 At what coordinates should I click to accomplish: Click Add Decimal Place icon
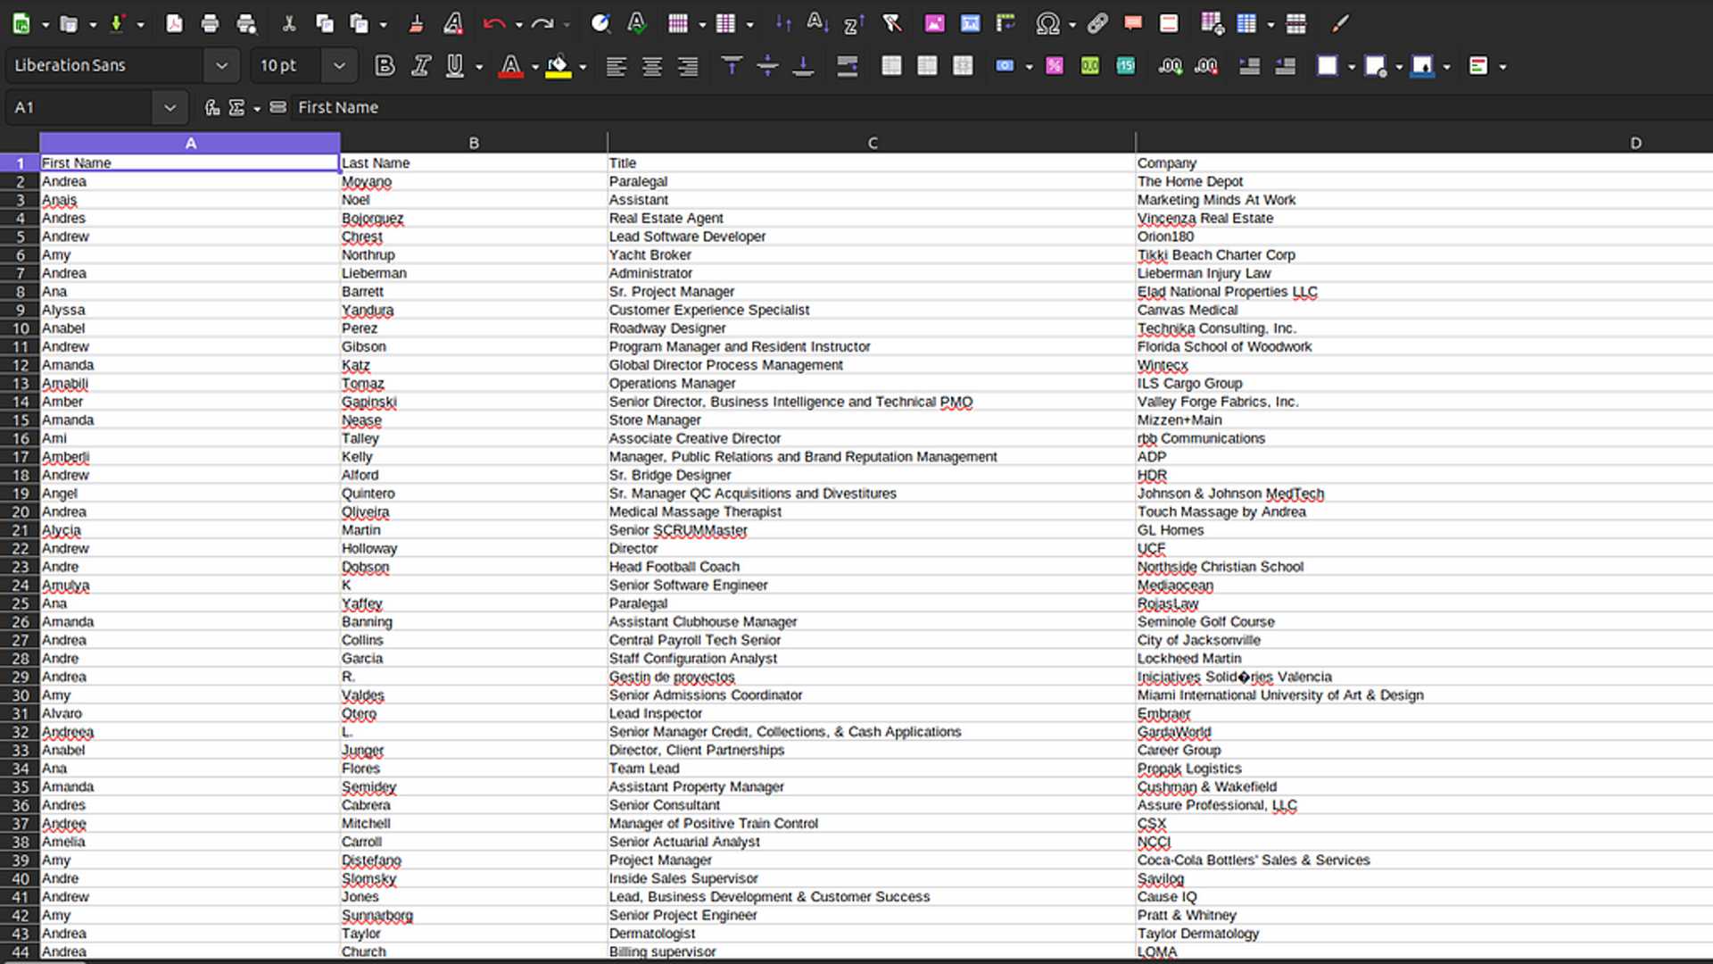click(1170, 66)
